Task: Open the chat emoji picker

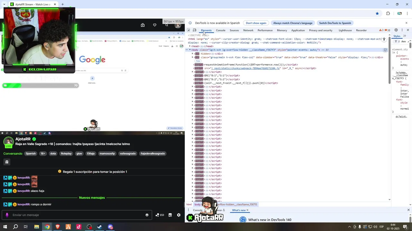Action: click(x=147, y=215)
